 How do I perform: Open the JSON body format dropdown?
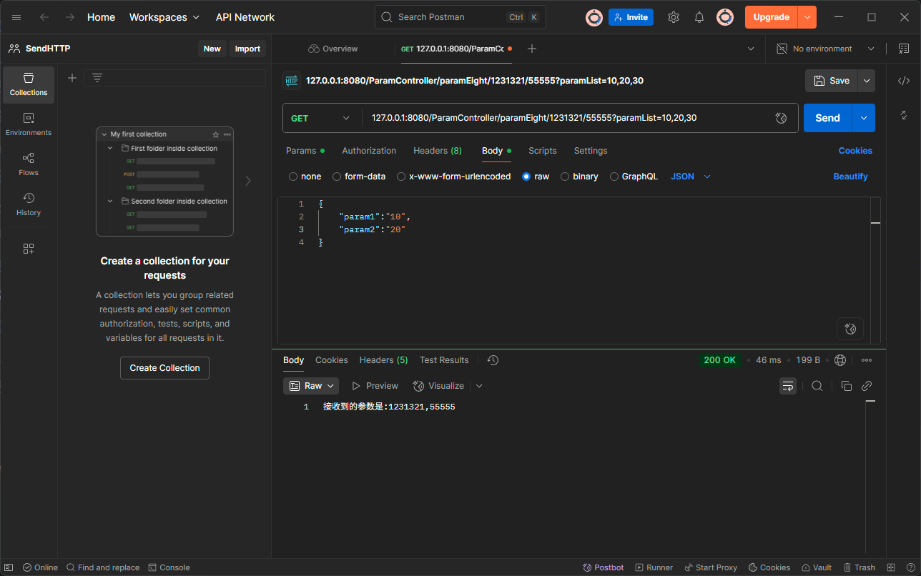pyautogui.click(x=691, y=177)
